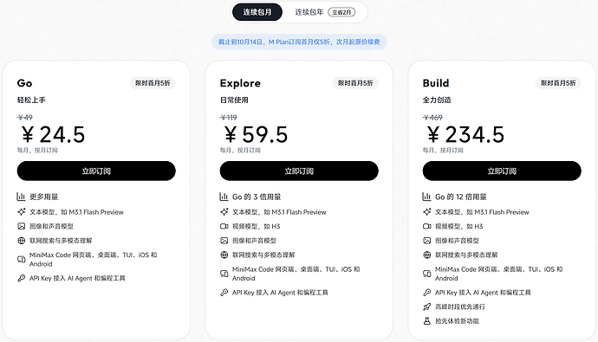Click the Build plan sparkle text model icon
The image size is (598, 342).
[x=426, y=212]
